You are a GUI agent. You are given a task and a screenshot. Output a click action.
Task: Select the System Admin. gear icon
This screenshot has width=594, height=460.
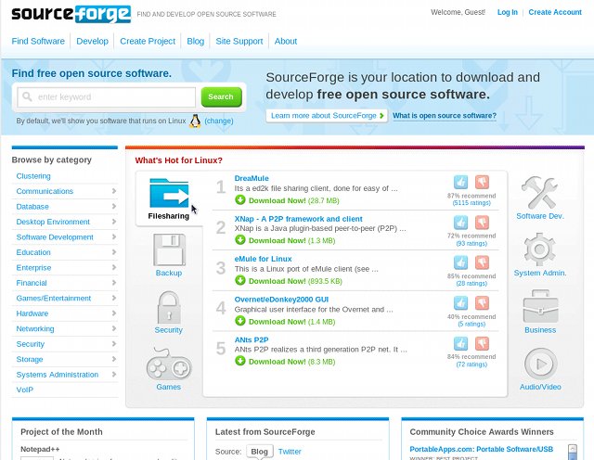point(540,249)
